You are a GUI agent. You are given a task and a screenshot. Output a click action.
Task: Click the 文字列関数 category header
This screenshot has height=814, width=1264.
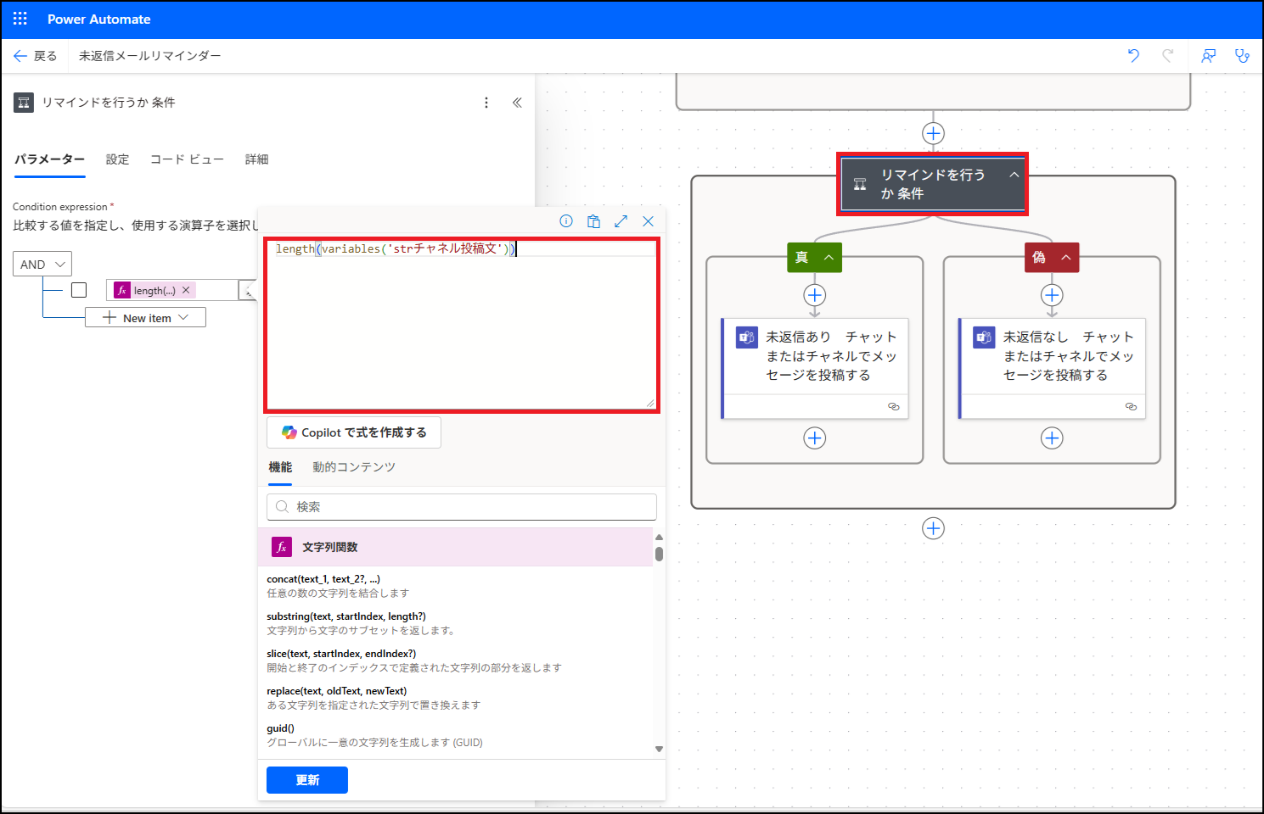coord(456,547)
